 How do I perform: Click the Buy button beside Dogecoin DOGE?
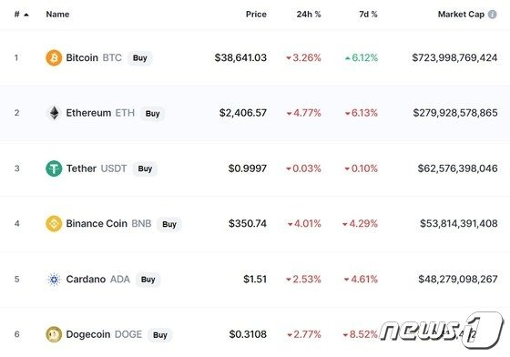click(x=160, y=335)
